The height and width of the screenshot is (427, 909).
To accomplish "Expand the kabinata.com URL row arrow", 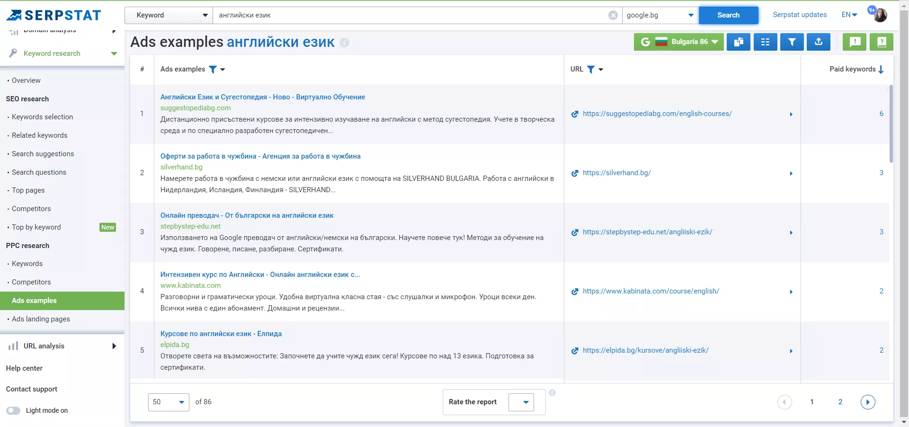I will [x=791, y=292].
